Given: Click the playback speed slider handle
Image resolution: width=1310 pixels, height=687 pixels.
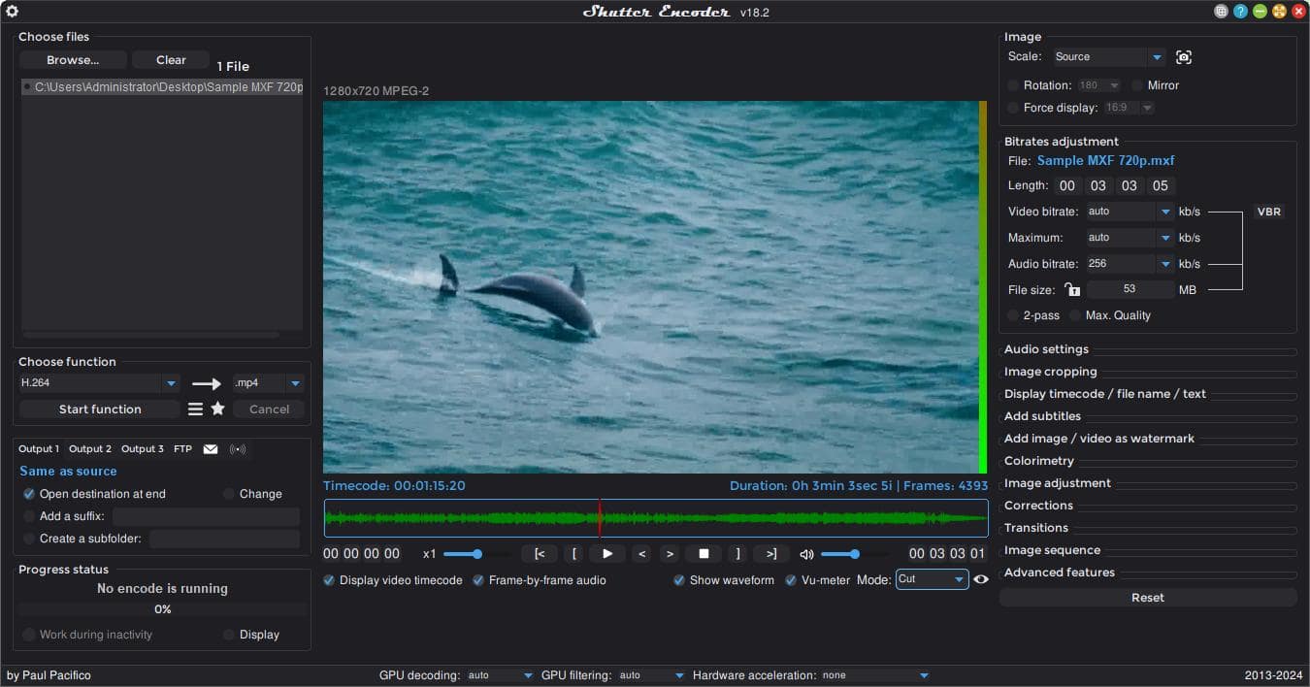Looking at the screenshot, I should pos(476,554).
